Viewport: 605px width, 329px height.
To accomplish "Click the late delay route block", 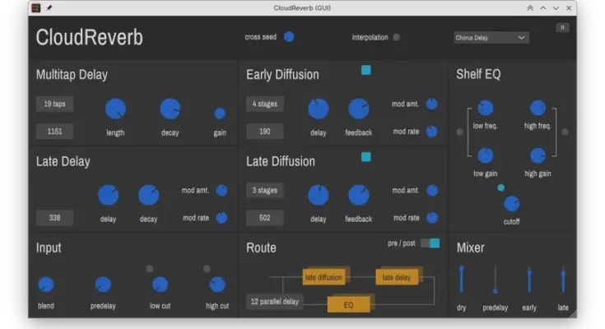I will click(x=397, y=277).
